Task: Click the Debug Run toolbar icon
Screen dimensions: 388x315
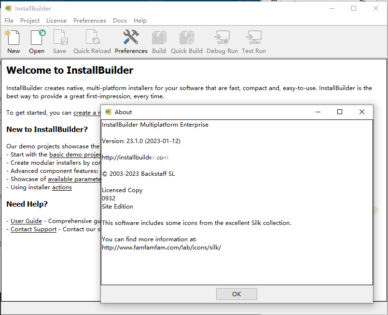Action: coord(222,41)
